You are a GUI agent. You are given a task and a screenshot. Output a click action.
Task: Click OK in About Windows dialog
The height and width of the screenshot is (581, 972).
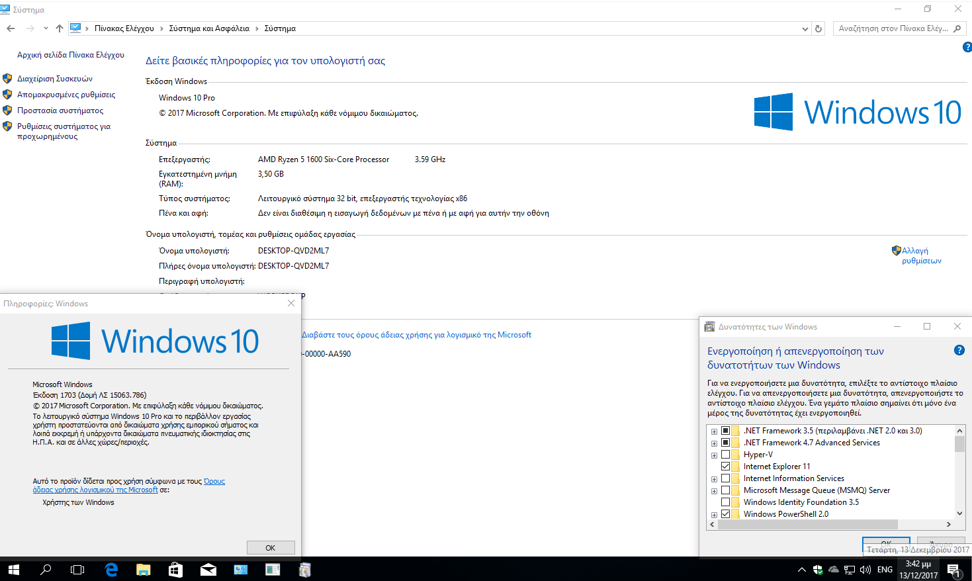[x=271, y=548]
